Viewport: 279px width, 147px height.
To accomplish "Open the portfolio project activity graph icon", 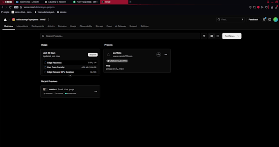I will pyautogui.click(x=158, y=55).
